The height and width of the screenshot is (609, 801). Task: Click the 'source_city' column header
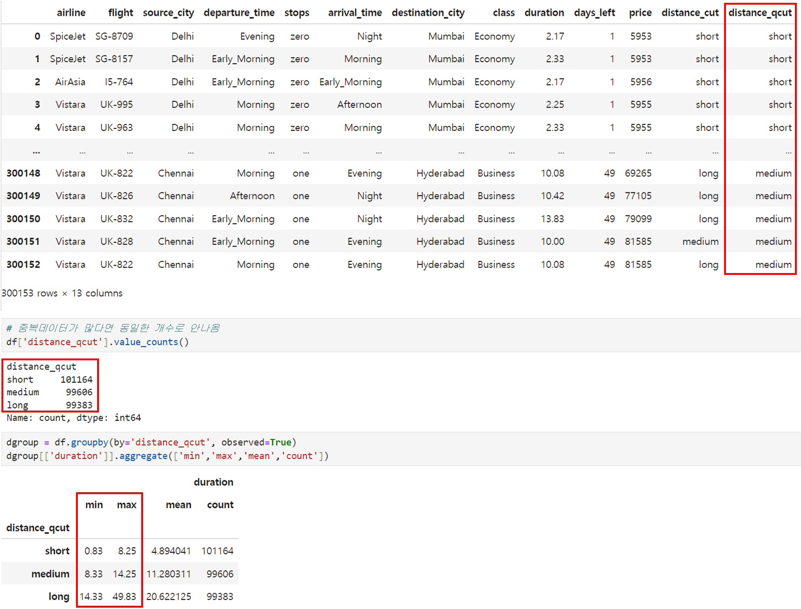tap(168, 13)
